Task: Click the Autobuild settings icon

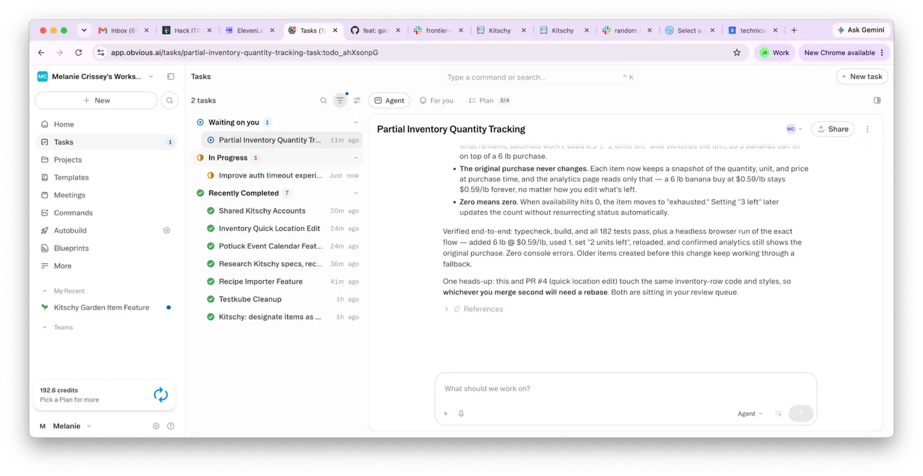Action: [167, 230]
